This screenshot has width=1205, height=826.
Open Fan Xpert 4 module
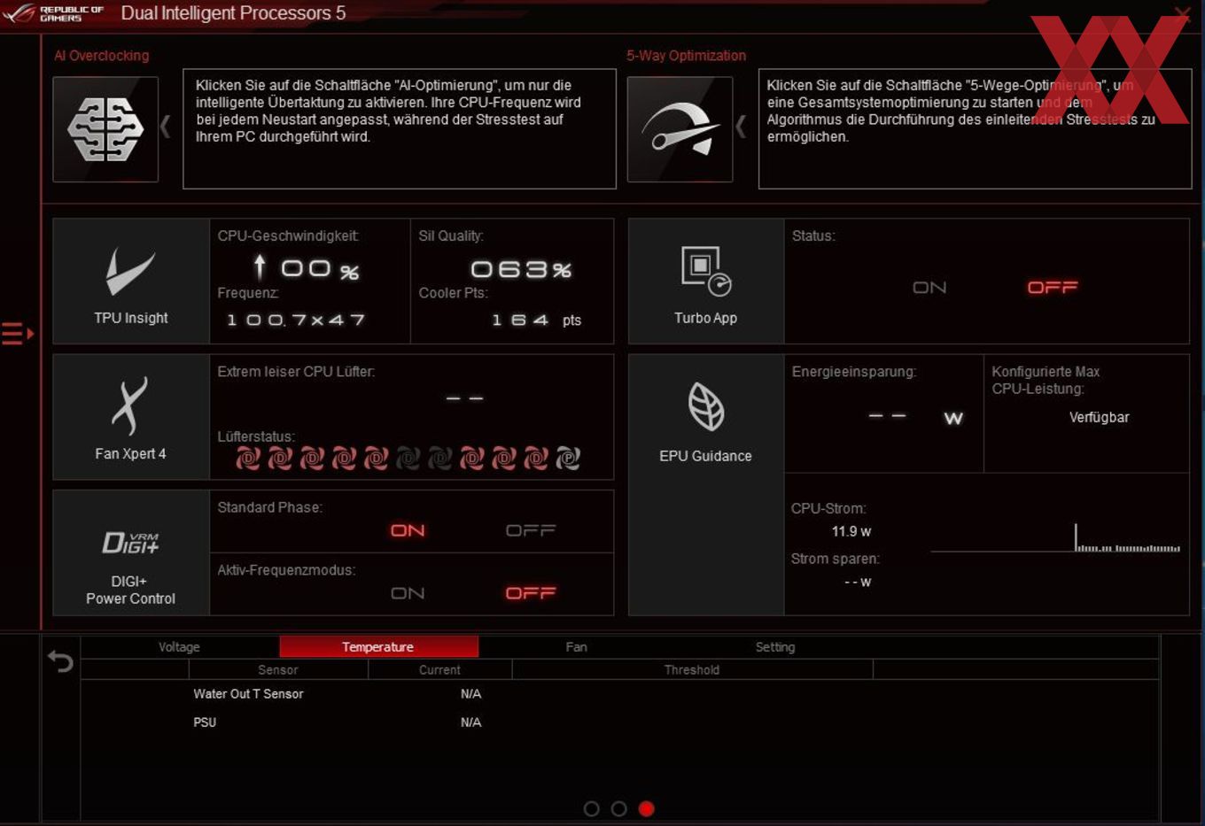[x=131, y=417]
